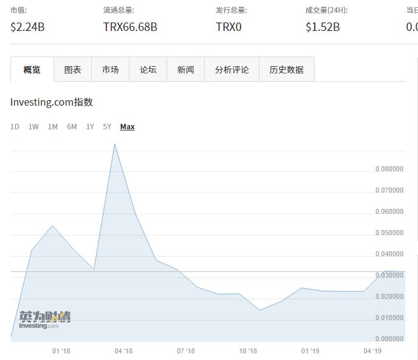Set chart range to 1Y
This screenshot has width=418, height=360.
tap(90, 126)
